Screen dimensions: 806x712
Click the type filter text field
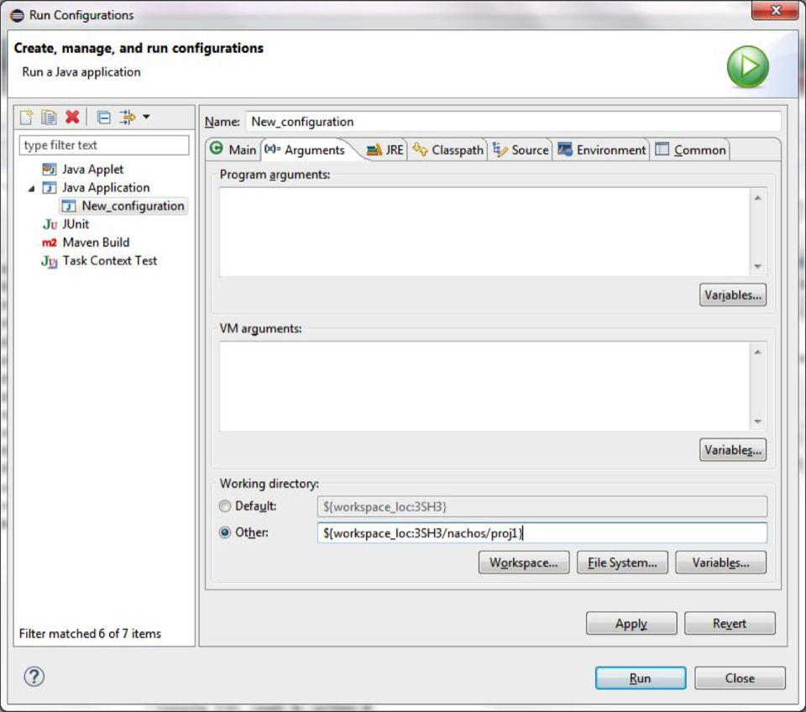tap(104, 145)
